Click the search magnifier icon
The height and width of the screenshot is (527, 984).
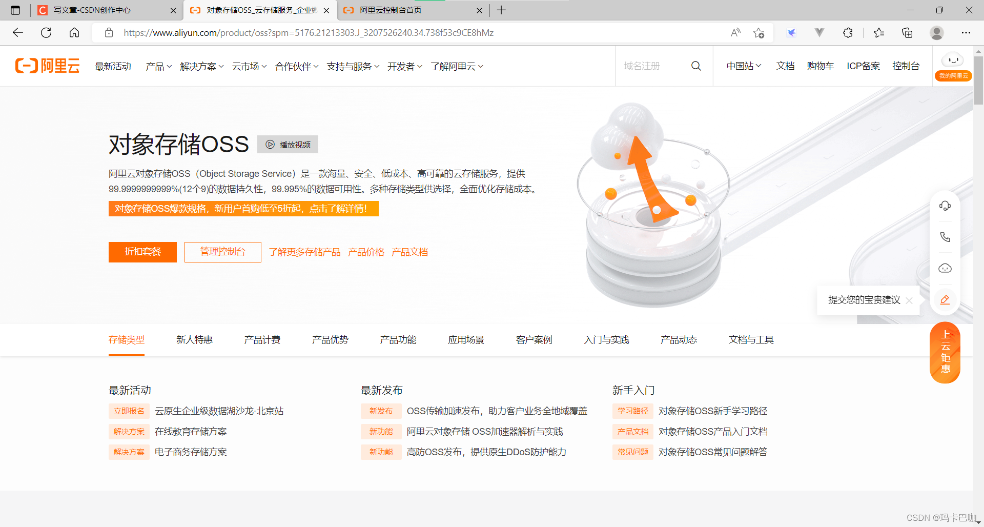[696, 66]
